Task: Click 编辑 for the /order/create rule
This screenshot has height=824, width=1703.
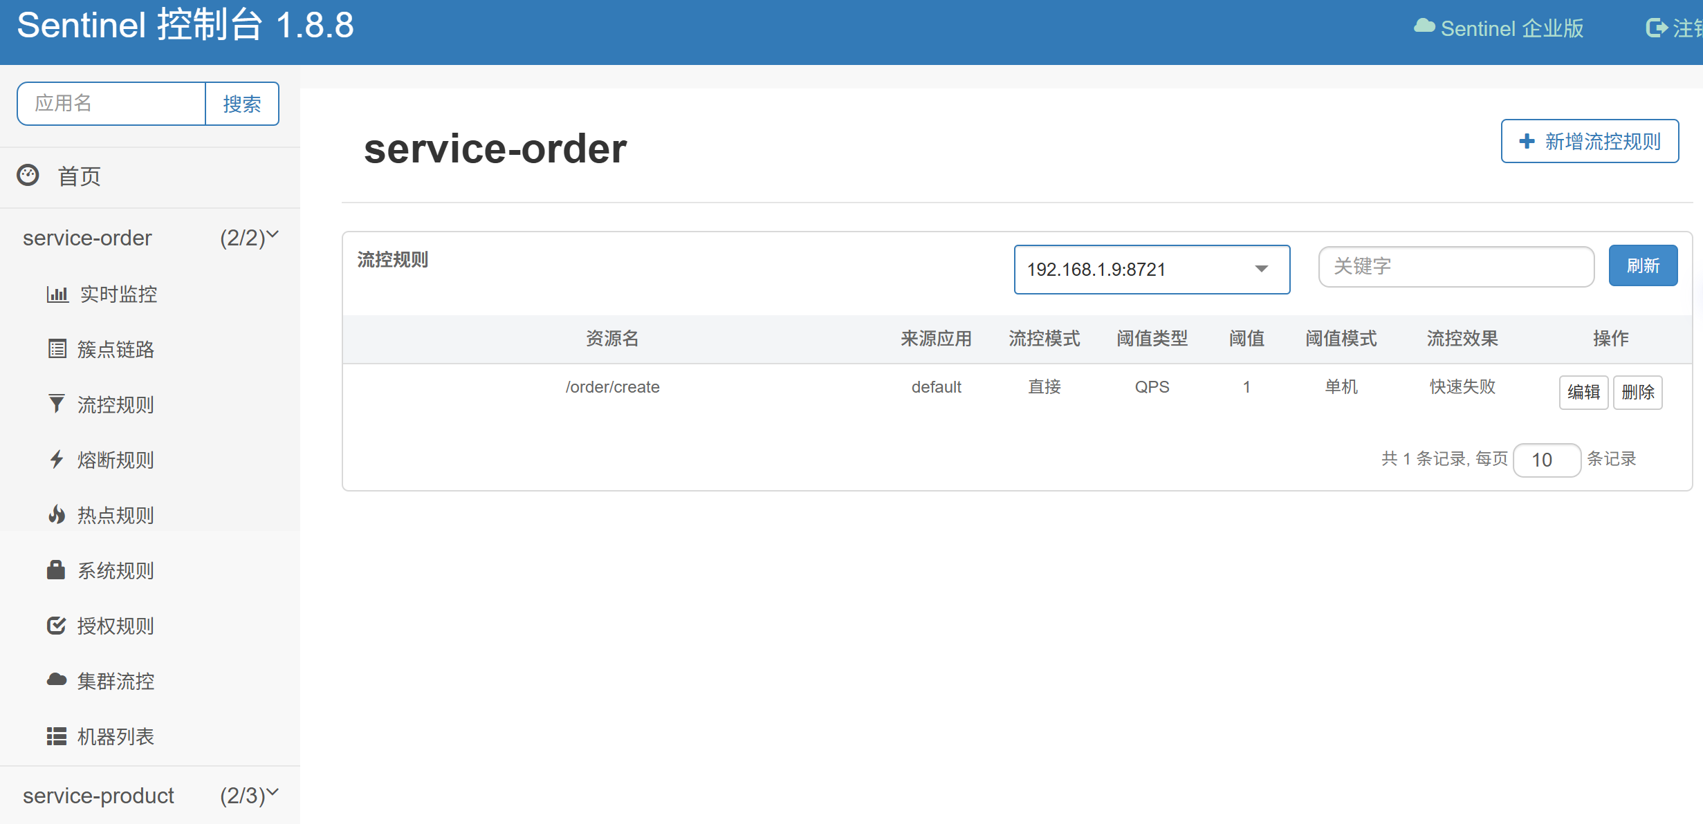Action: [x=1583, y=393]
